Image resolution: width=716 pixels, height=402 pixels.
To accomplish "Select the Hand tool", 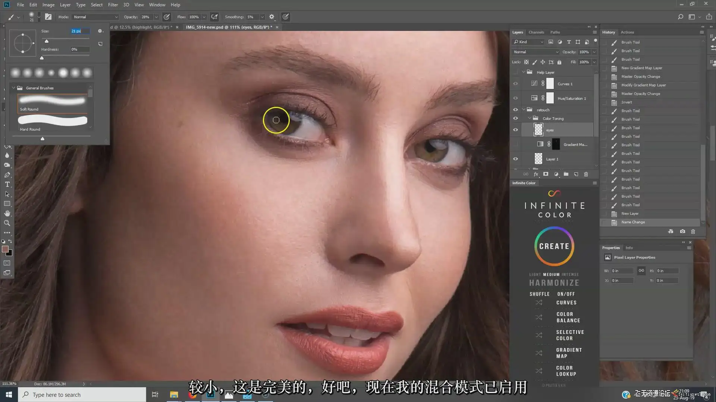I will (x=7, y=213).
